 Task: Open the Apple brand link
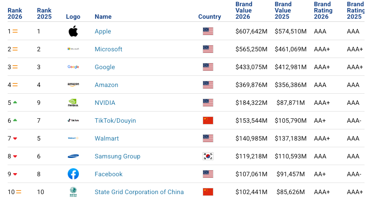[103, 31]
